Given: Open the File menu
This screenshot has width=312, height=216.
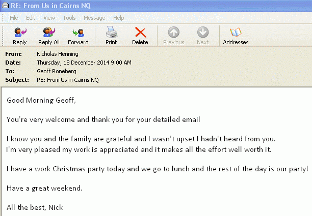Looking at the screenshot, I should (x=14, y=18).
